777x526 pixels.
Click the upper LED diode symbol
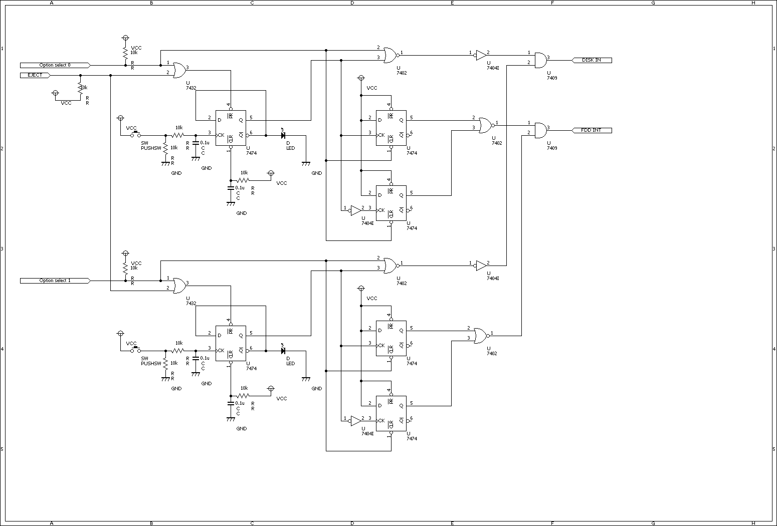[x=283, y=135]
